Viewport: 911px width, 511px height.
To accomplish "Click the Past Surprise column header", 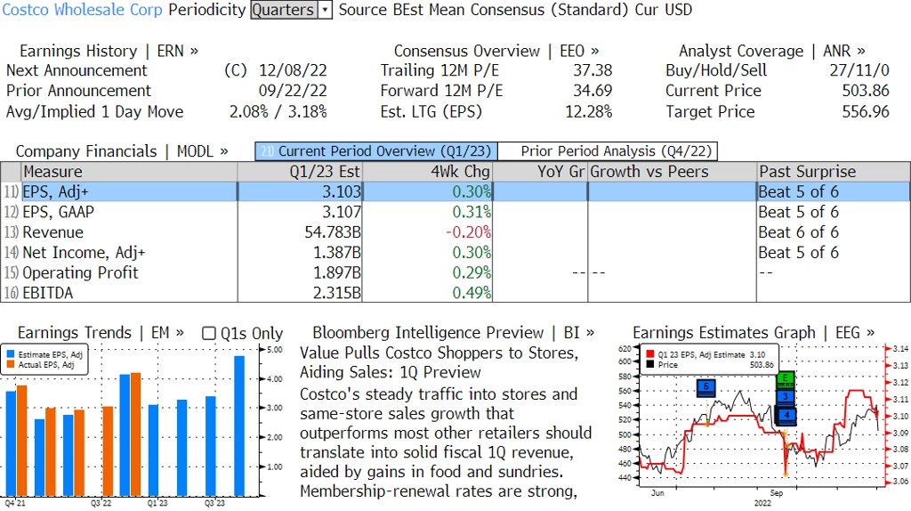I will coord(833,172).
